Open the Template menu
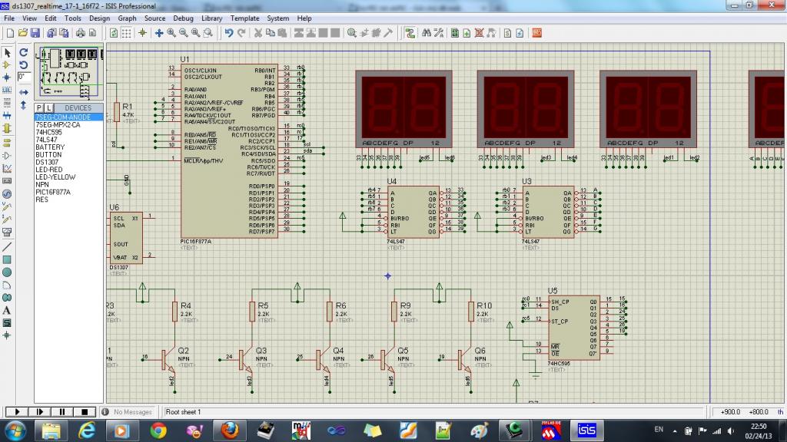The image size is (787, 442). tap(244, 18)
